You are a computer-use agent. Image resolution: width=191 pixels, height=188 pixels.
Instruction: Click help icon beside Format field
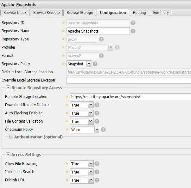101,56
